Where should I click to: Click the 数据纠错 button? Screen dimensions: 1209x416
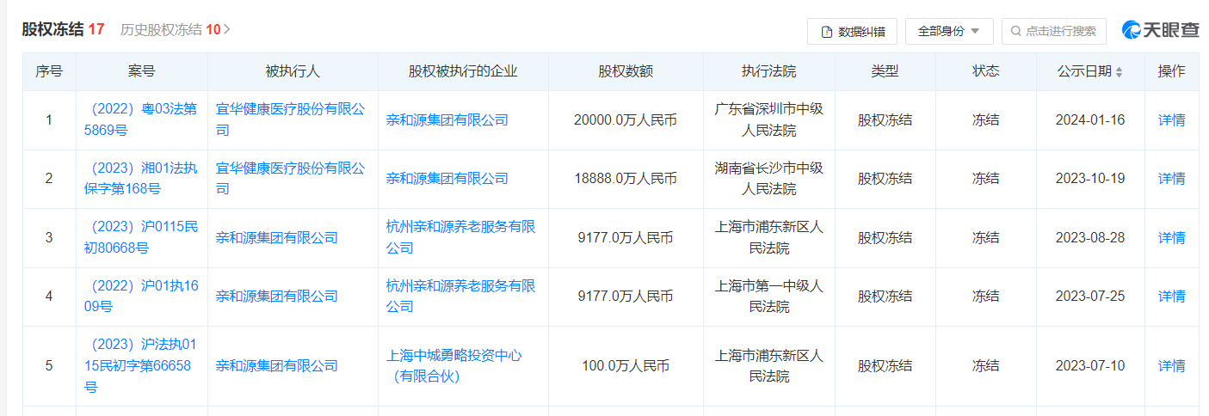852,31
